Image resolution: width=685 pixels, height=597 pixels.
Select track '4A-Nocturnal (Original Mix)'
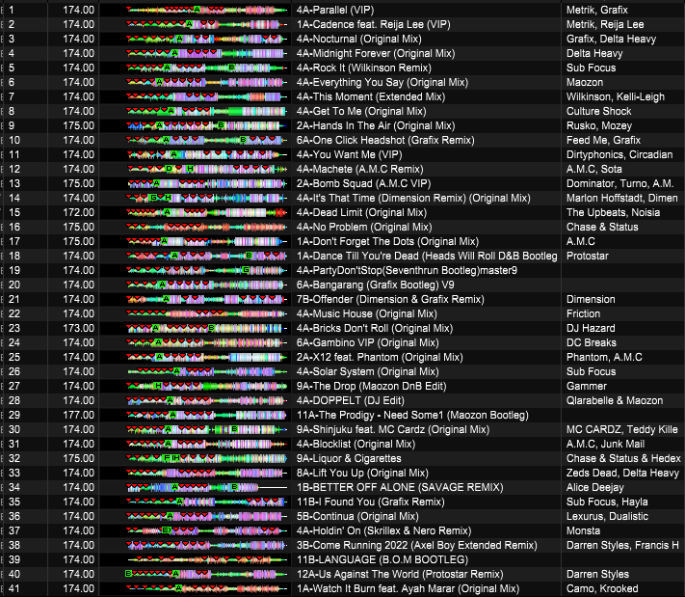[x=358, y=39]
